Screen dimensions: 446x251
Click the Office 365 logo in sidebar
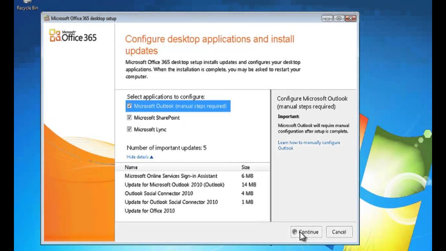pyautogui.click(x=73, y=36)
